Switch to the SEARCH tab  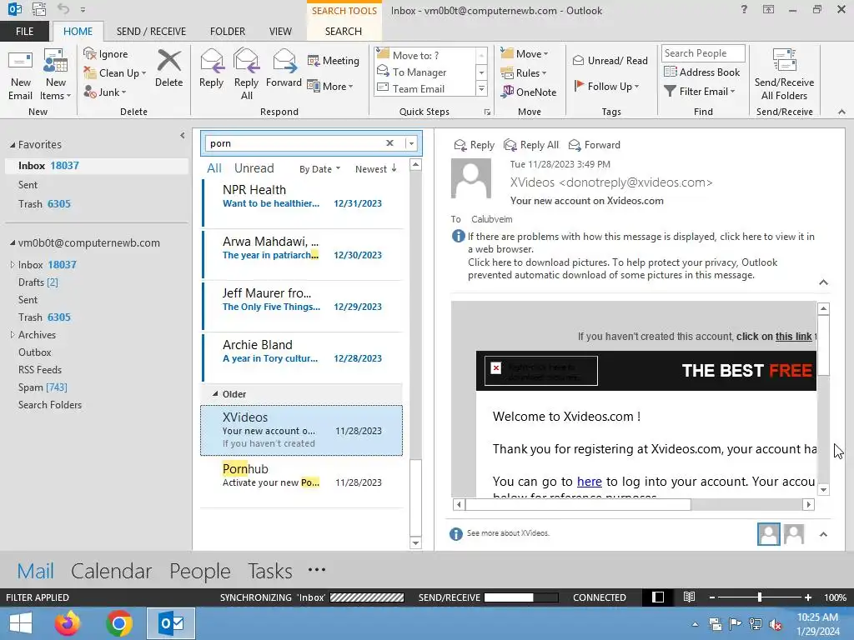point(343,31)
